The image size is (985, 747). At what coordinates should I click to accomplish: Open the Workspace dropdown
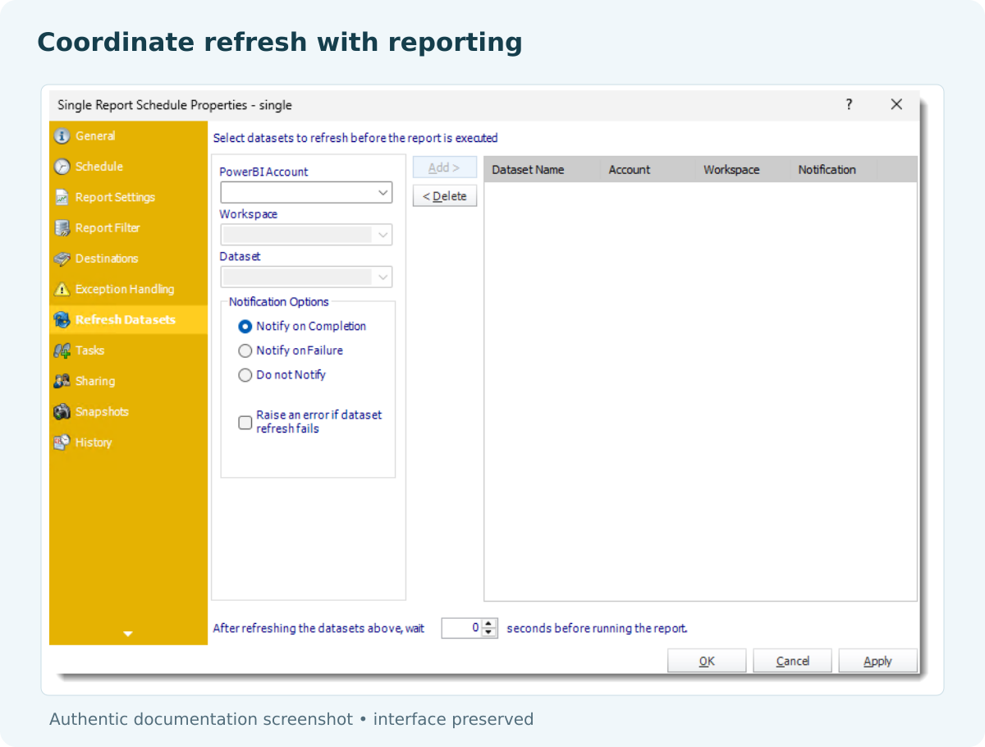tap(306, 235)
